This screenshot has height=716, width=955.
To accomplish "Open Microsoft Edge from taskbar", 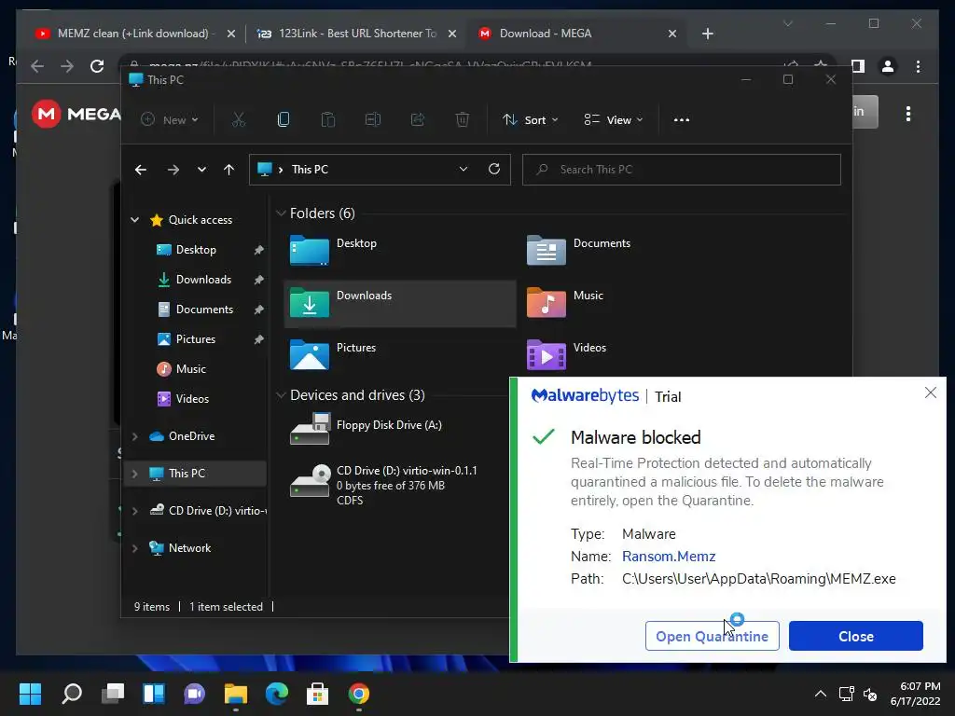I will 276,694.
